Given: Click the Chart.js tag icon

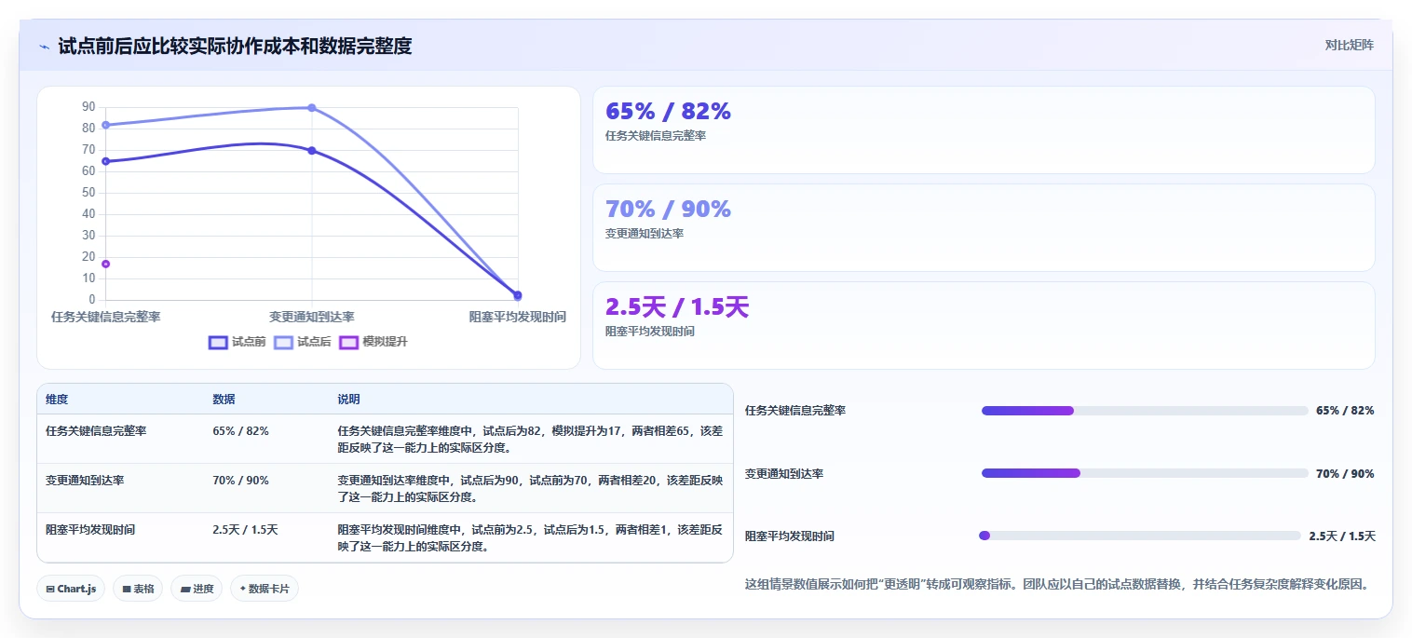Looking at the screenshot, I should [50, 589].
